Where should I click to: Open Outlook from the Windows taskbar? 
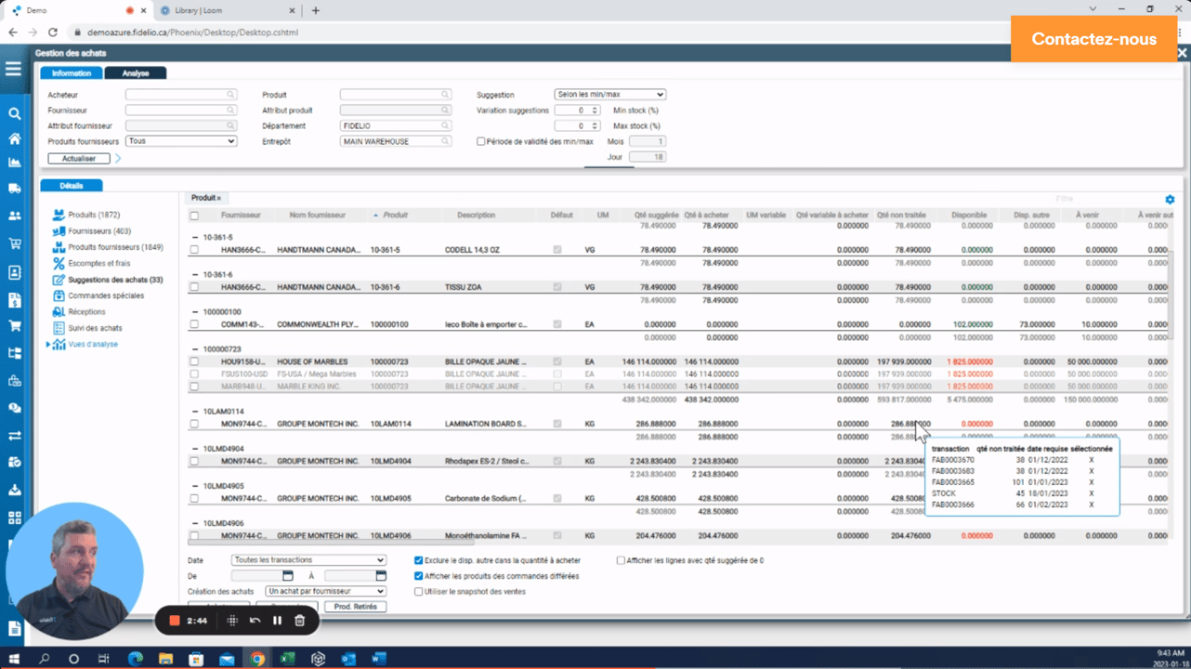pos(348,658)
